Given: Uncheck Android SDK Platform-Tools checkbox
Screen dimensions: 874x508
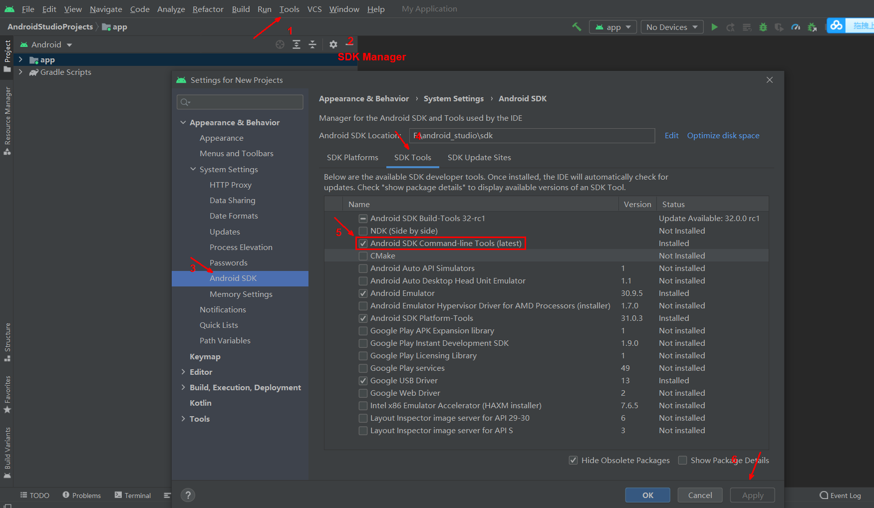Looking at the screenshot, I should coord(363,318).
